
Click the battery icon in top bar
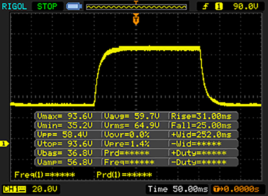pyautogui.click(x=74, y=7)
